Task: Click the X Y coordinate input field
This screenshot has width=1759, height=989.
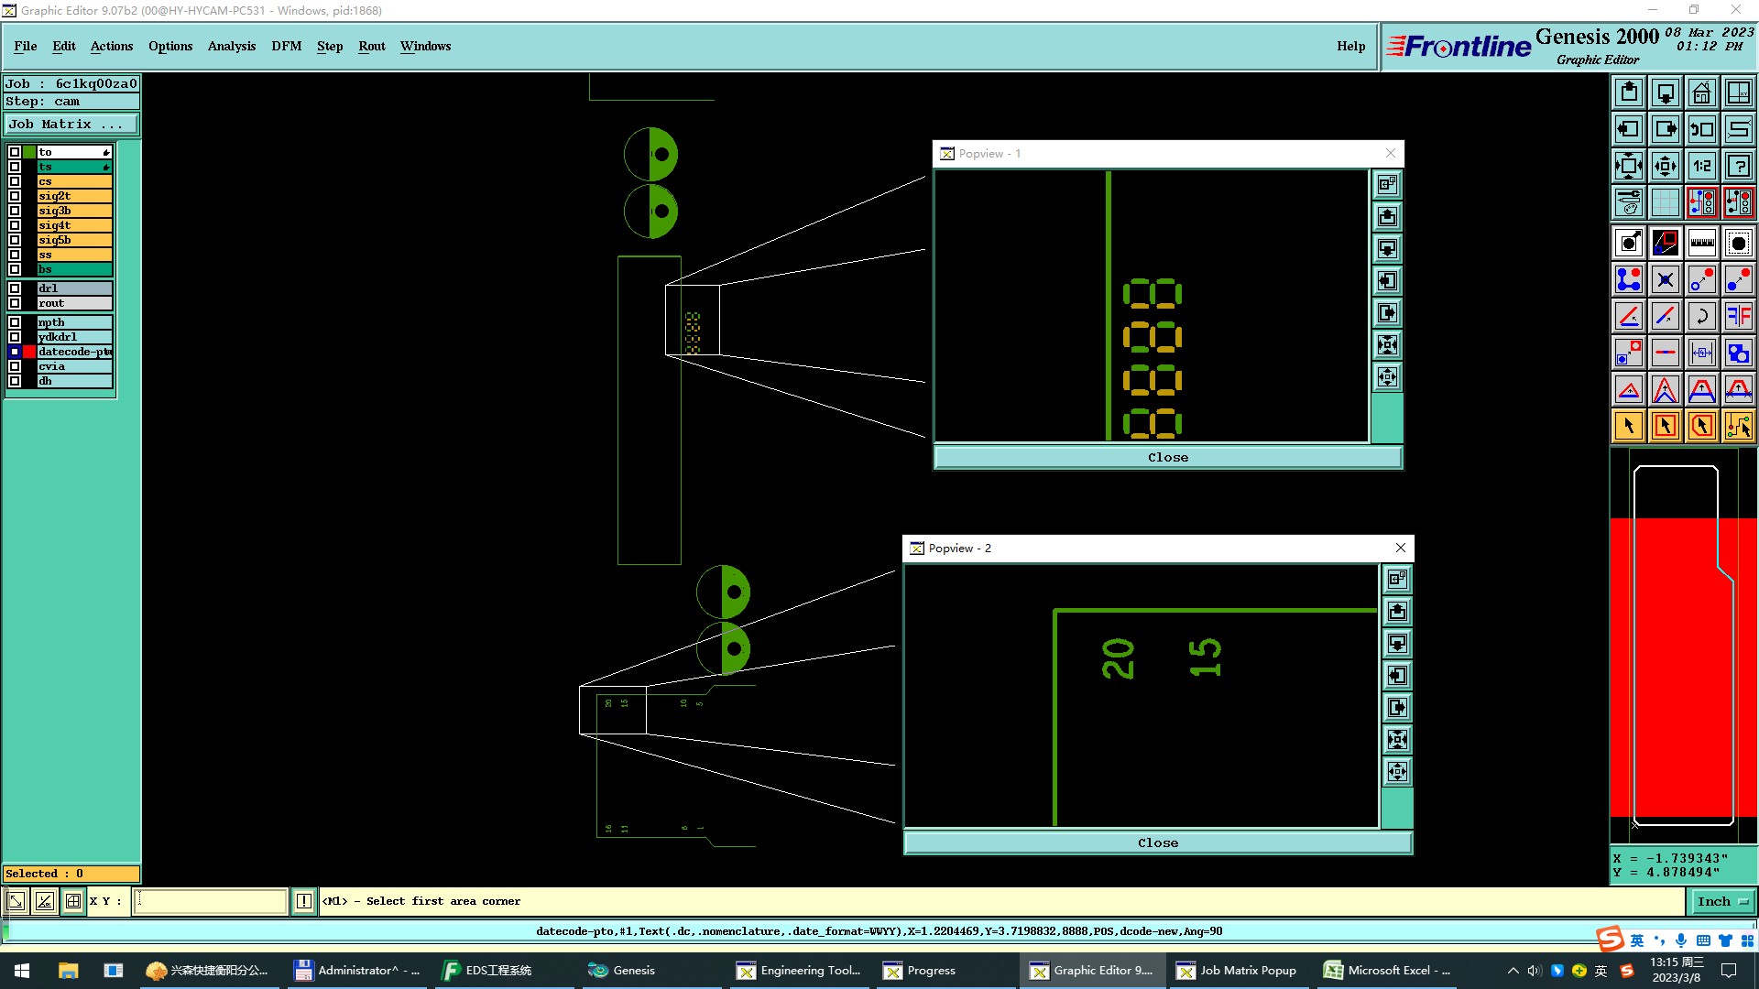Action: (211, 902)
